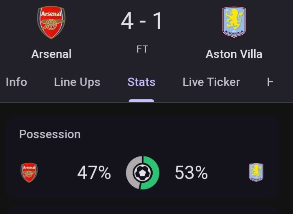
Task: Open the Aston Villa team name link
Action: click(x=234, y=54)
